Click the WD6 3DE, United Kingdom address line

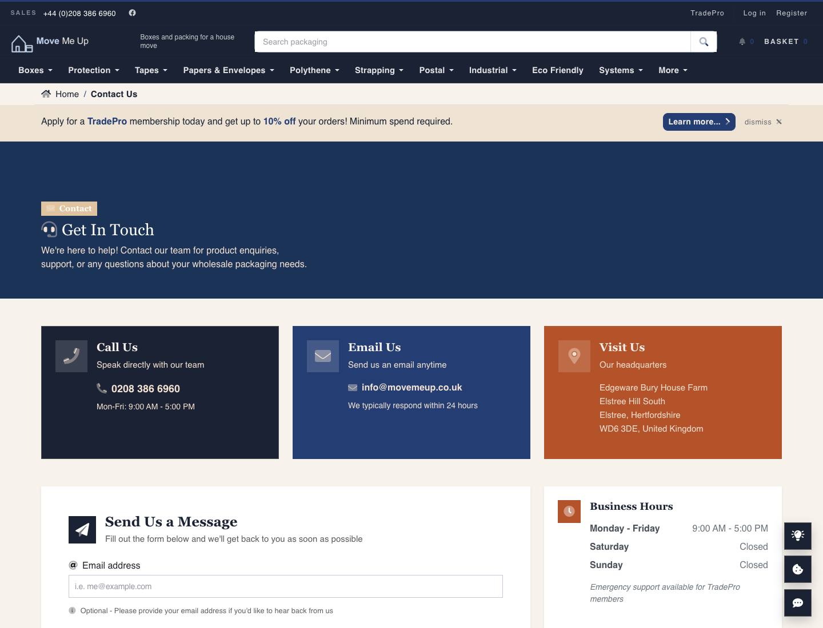652,429
